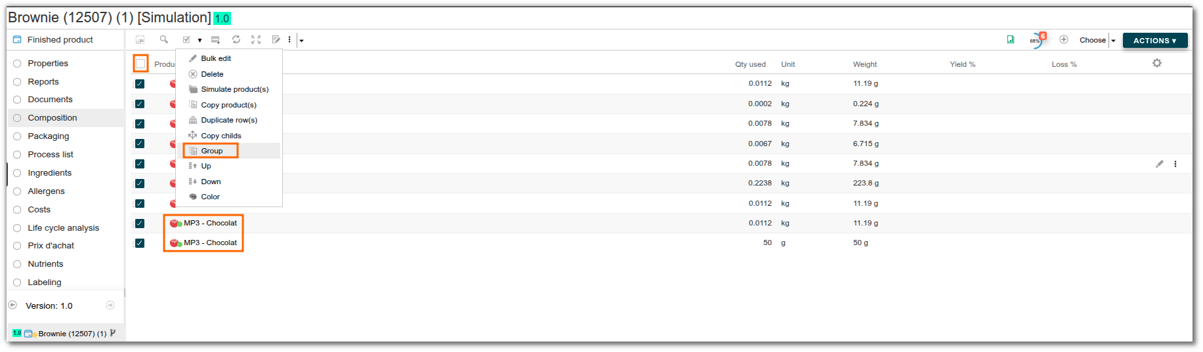The image size is (1203, 352).
Task: Click the fullscreen expand arrows icon
Action: (x=256, y=39)
